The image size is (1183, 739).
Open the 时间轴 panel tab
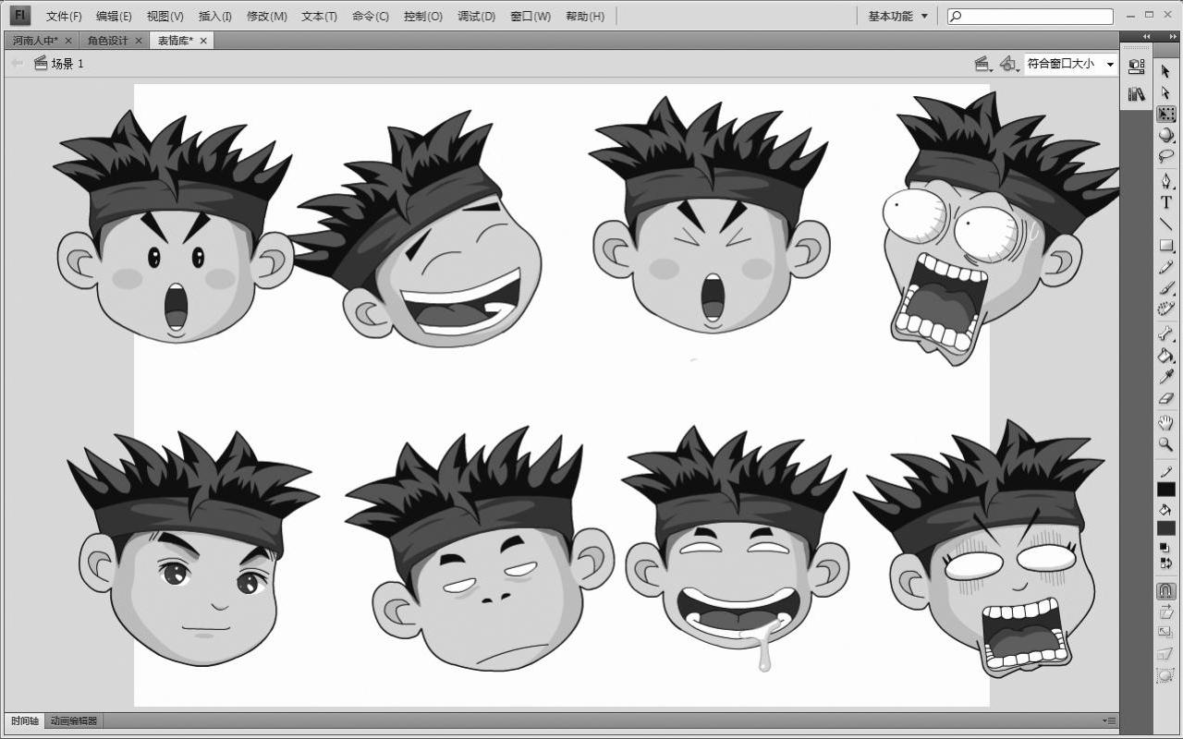click(x=25, y=721)
